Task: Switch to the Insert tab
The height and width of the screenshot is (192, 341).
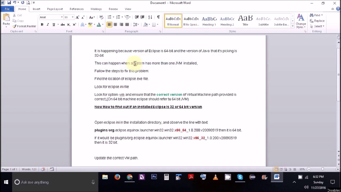Action: (x=36, y=9)
